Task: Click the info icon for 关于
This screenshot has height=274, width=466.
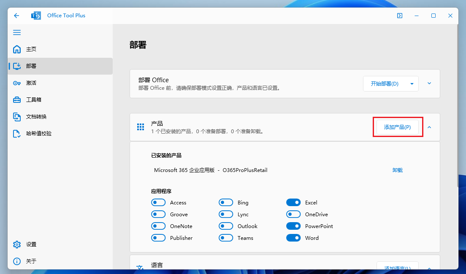Action: point(17,261)
